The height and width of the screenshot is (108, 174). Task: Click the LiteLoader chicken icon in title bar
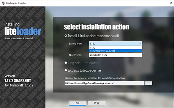(x=4, y=3)
